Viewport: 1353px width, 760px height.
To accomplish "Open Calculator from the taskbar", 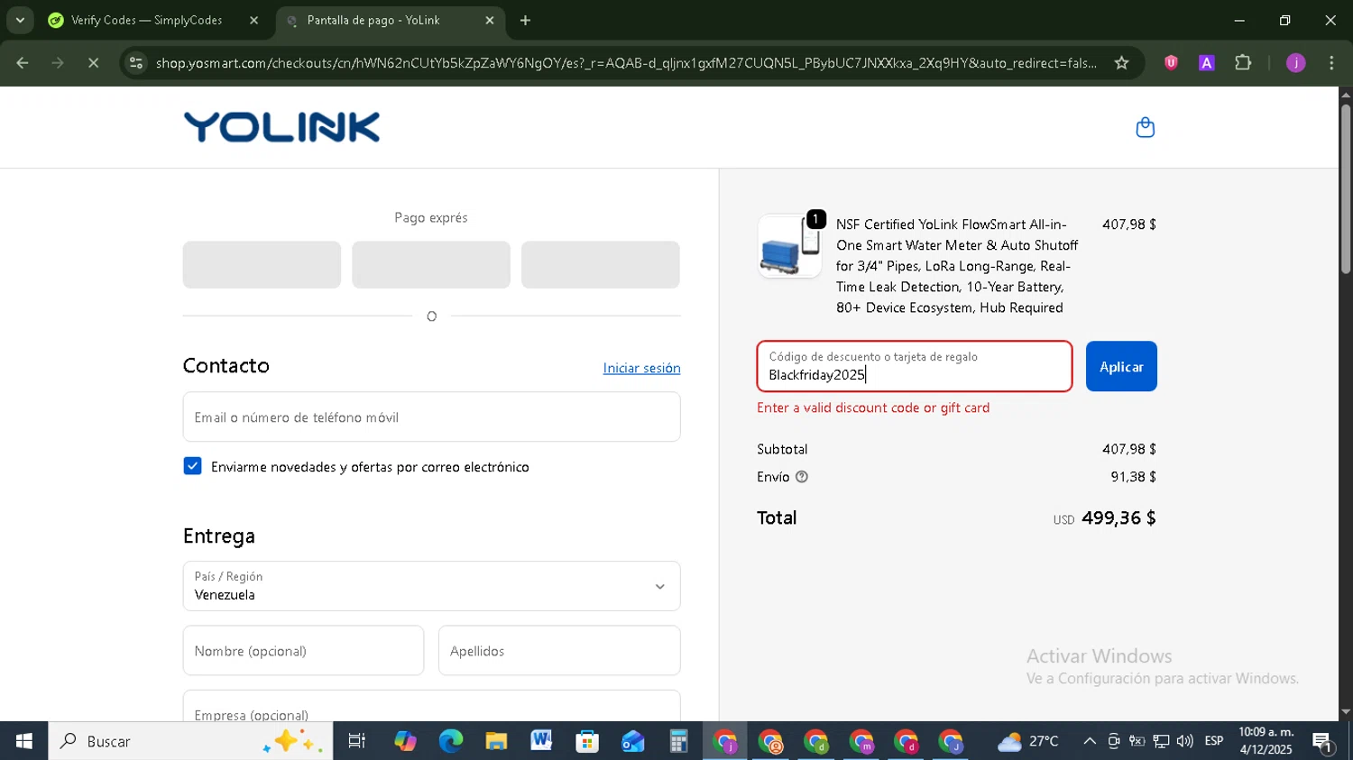I will coord(678,741).
